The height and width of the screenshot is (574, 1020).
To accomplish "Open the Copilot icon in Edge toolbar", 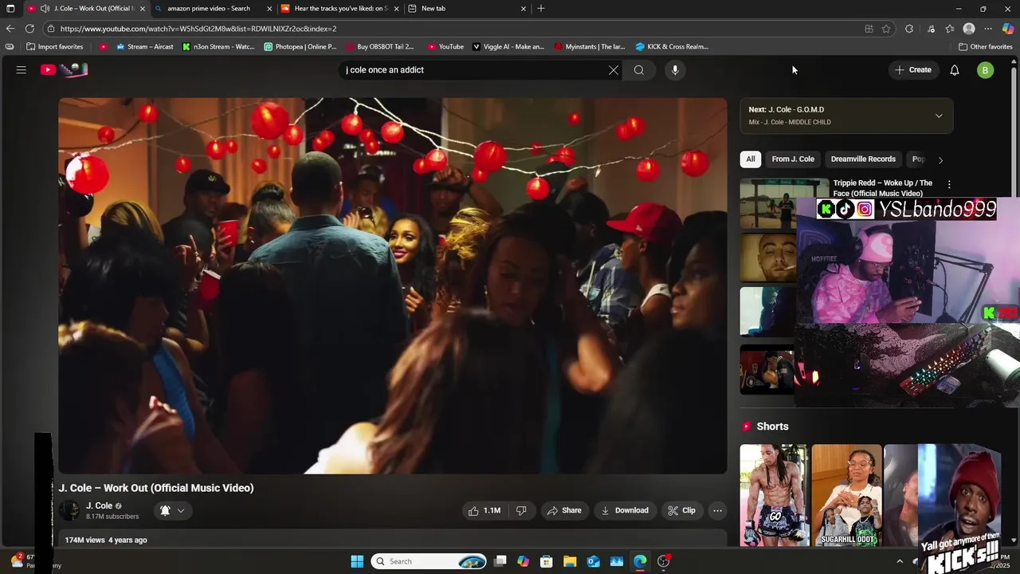I will coord(1008,29).
